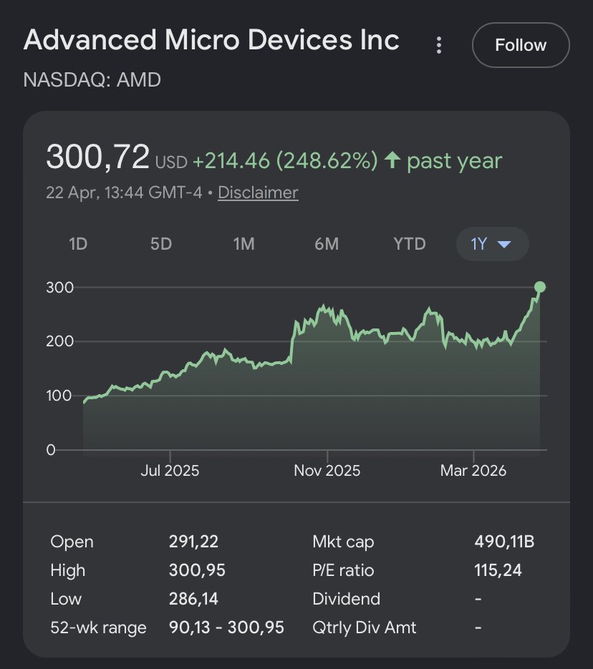Click the 200 y-axis label
The width and height of the screenshot is (593, 669).
pos(59,341)
